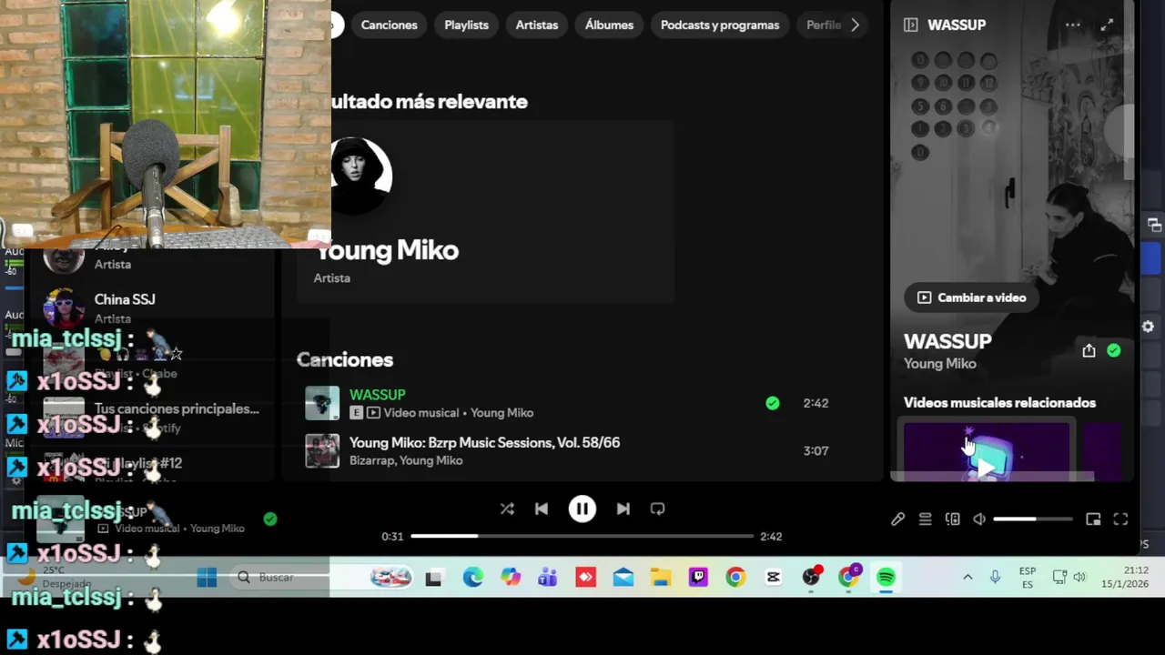Expand more filter chips with right chevron
The height and width of the screenshot is (655, 1165).
click(x=855, y=25)
